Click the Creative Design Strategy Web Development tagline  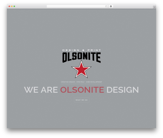tap(81, 82)
